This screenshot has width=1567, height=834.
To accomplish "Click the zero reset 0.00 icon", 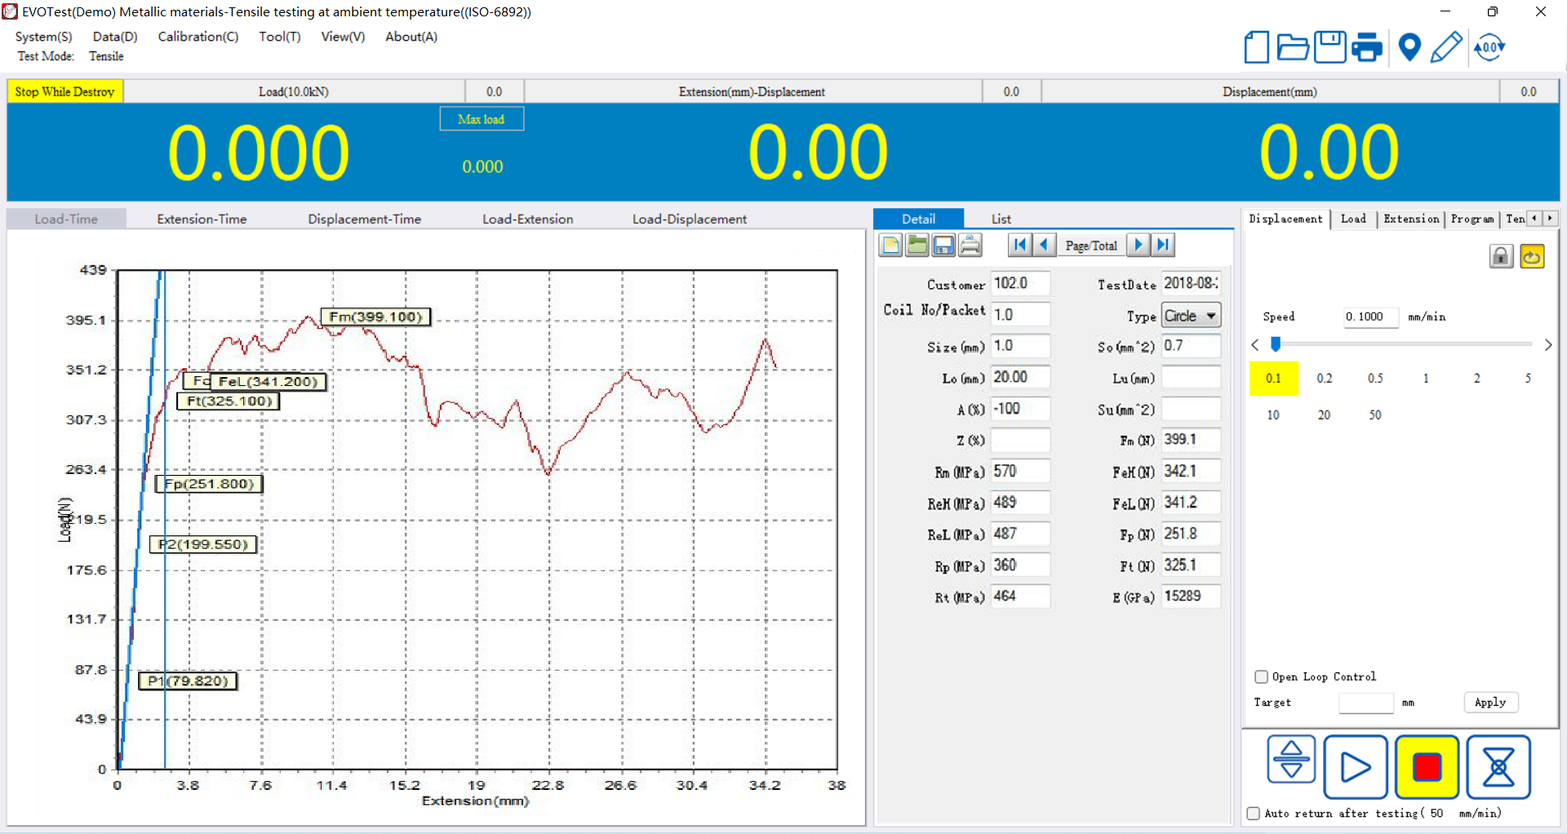I will coord(1489,47).
